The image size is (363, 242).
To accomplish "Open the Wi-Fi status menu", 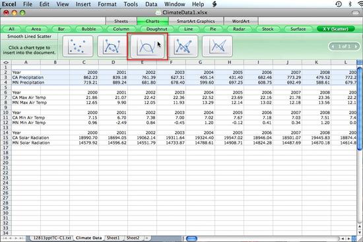I will [x=360, y=4].
